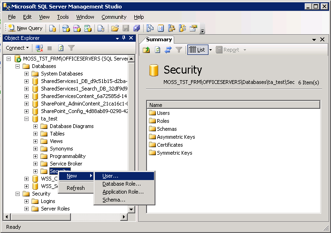Screen dimensions: 331x233
Task: Choose User... from the New submenu
Action: tap(124, 176)
